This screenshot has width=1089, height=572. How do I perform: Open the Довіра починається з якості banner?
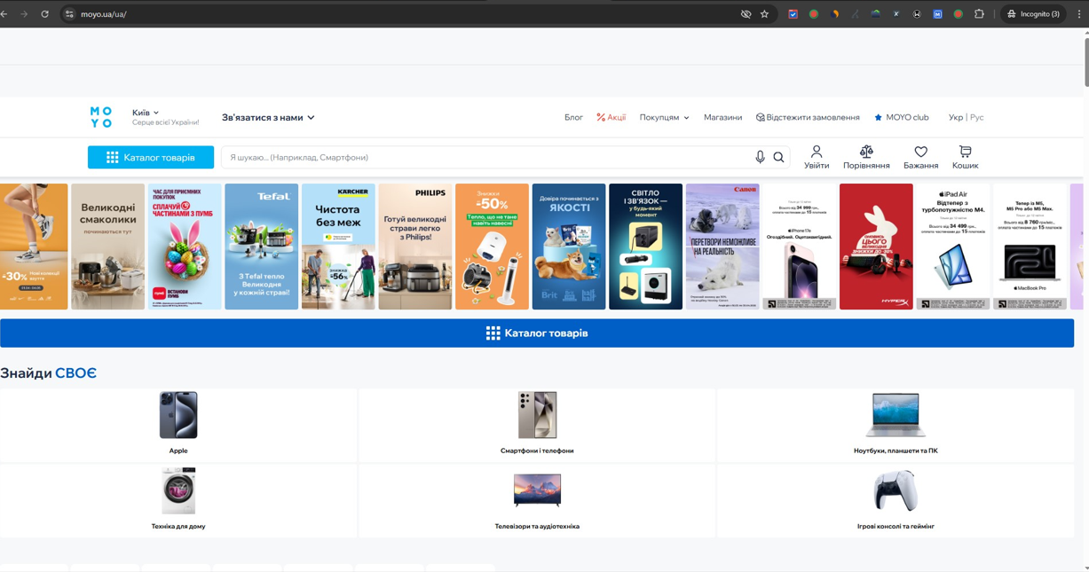569,247
